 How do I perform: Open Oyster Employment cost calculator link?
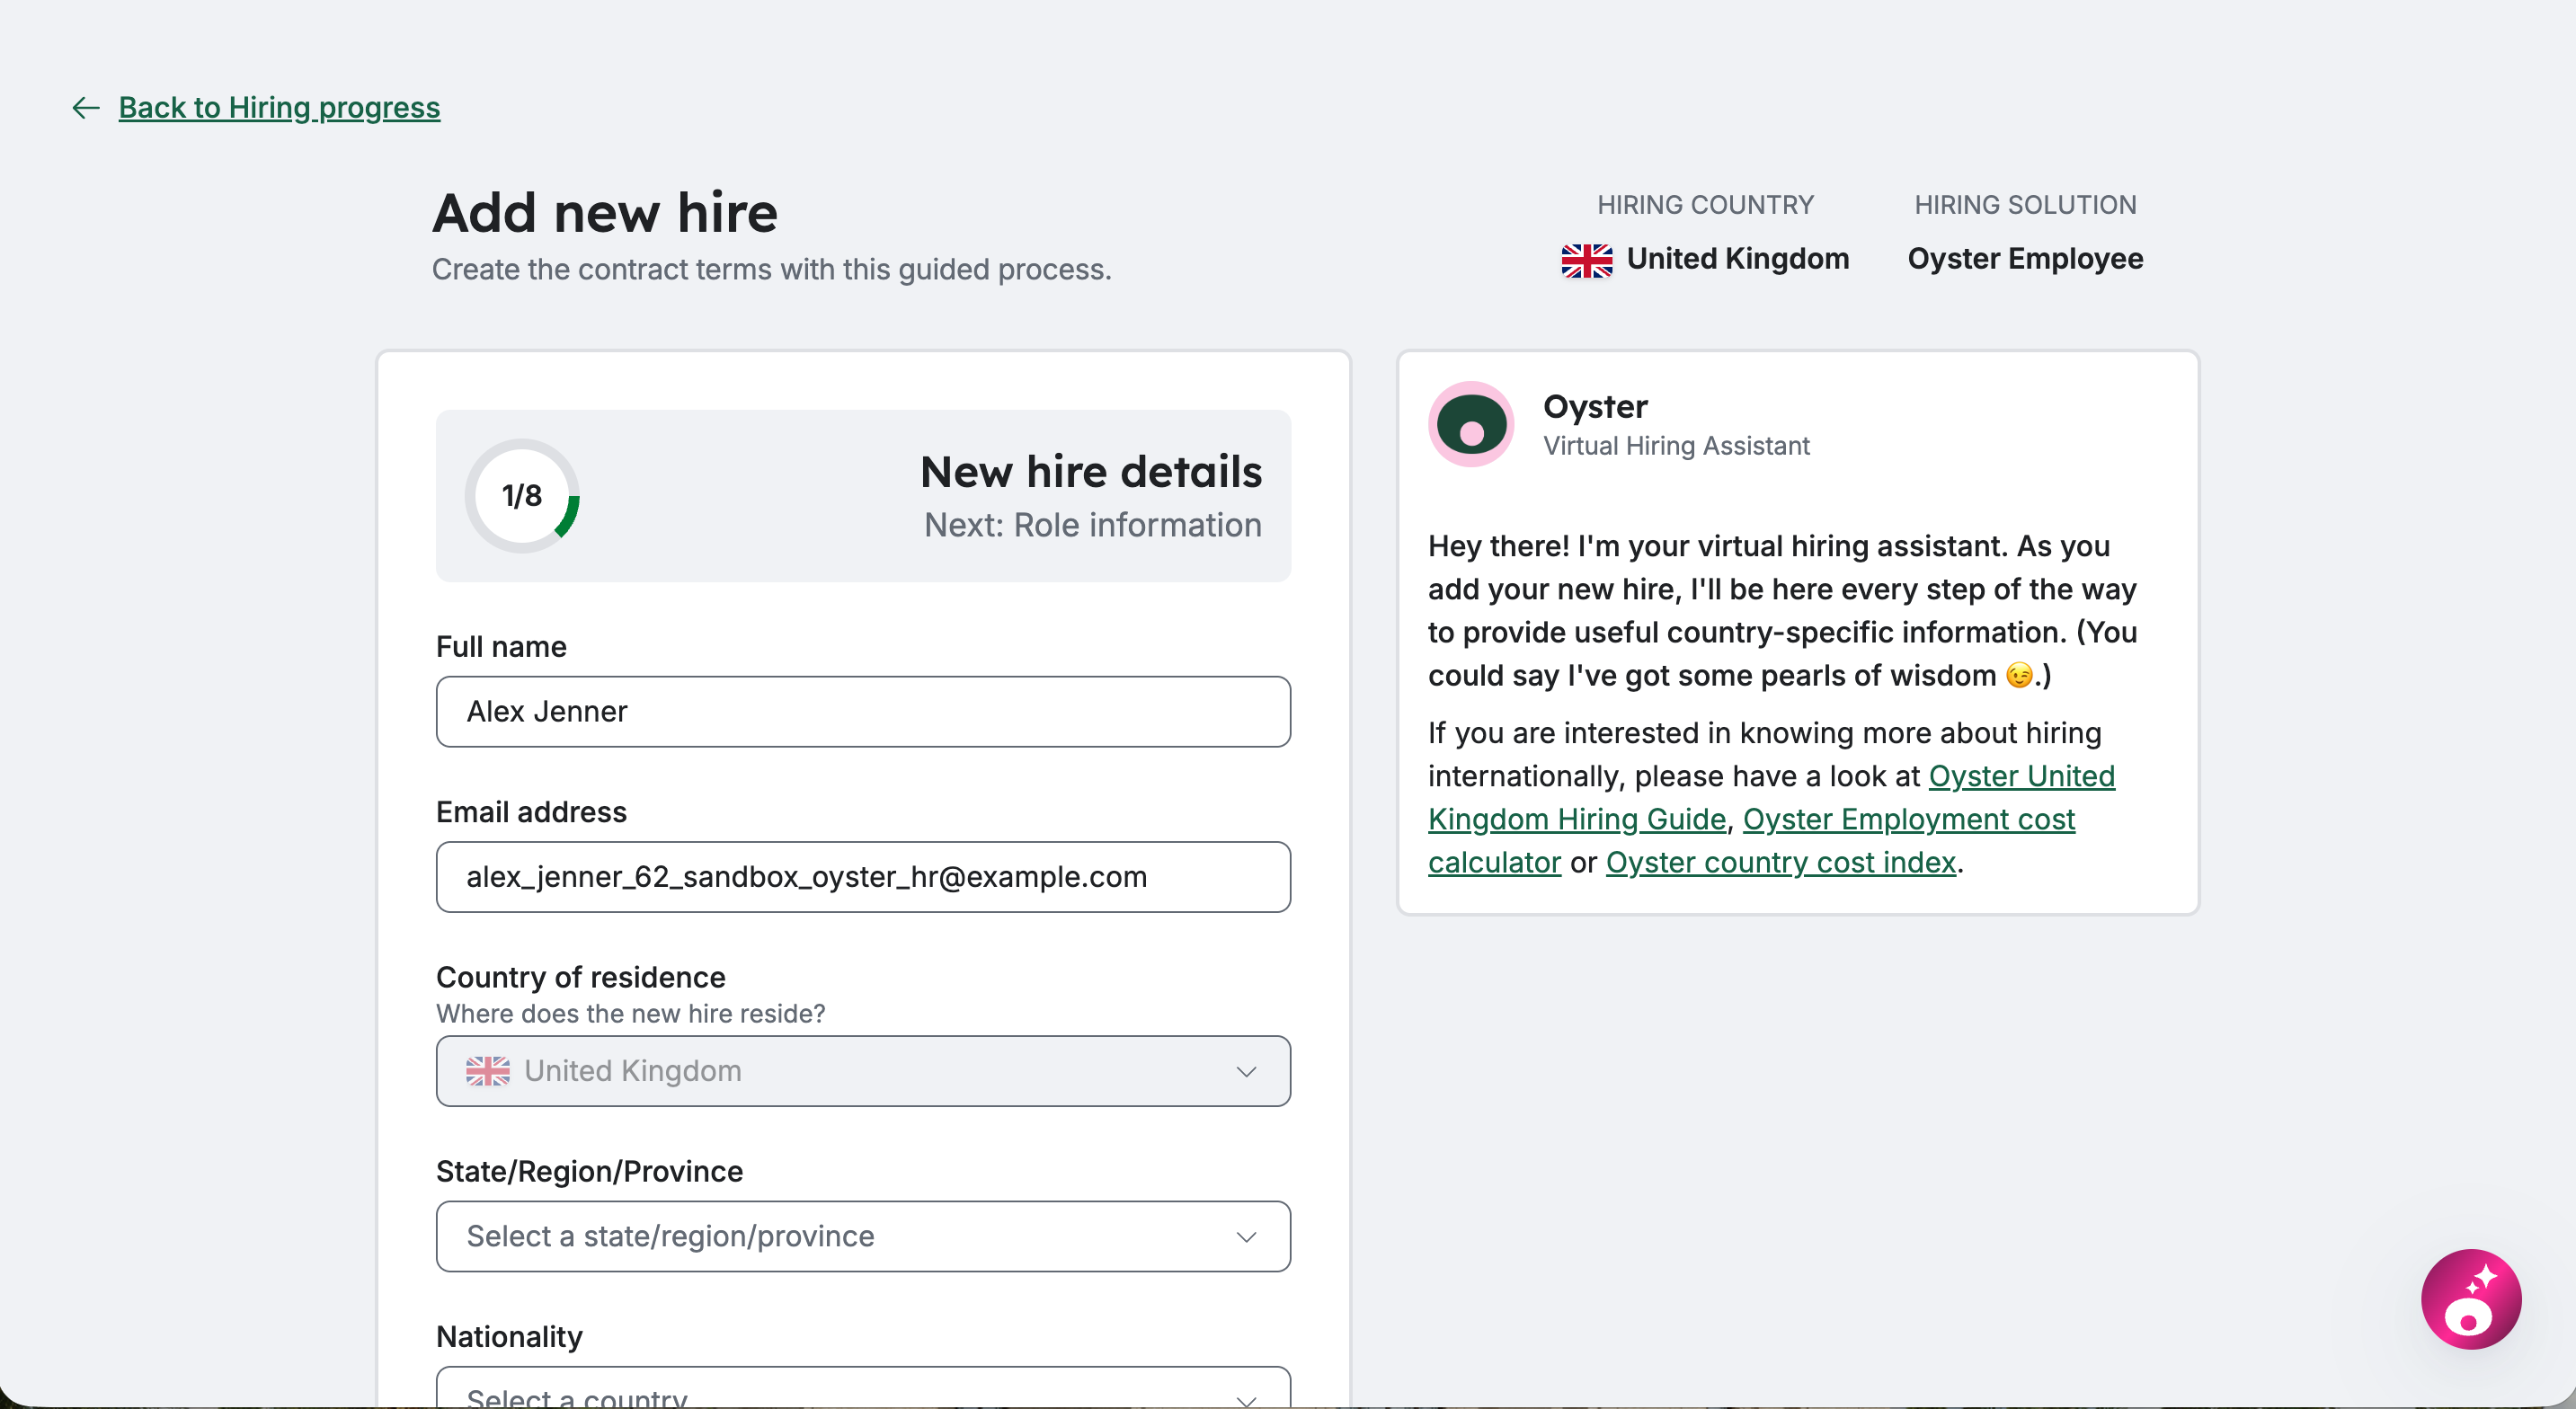point(1751,840)
